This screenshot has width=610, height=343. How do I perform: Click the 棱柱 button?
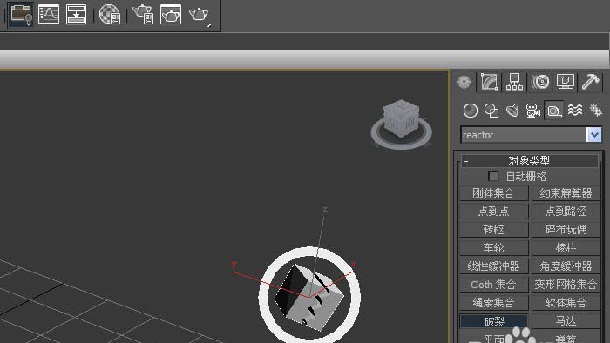point(566,248)
